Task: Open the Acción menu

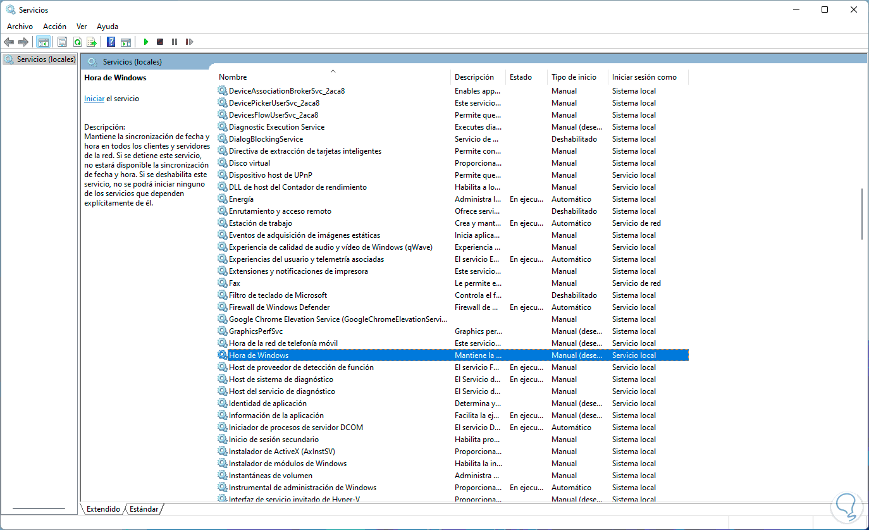Action: point(54,27)
